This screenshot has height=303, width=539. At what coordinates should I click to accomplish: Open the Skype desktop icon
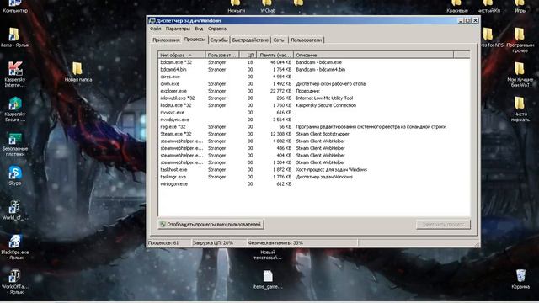point(15,173)
